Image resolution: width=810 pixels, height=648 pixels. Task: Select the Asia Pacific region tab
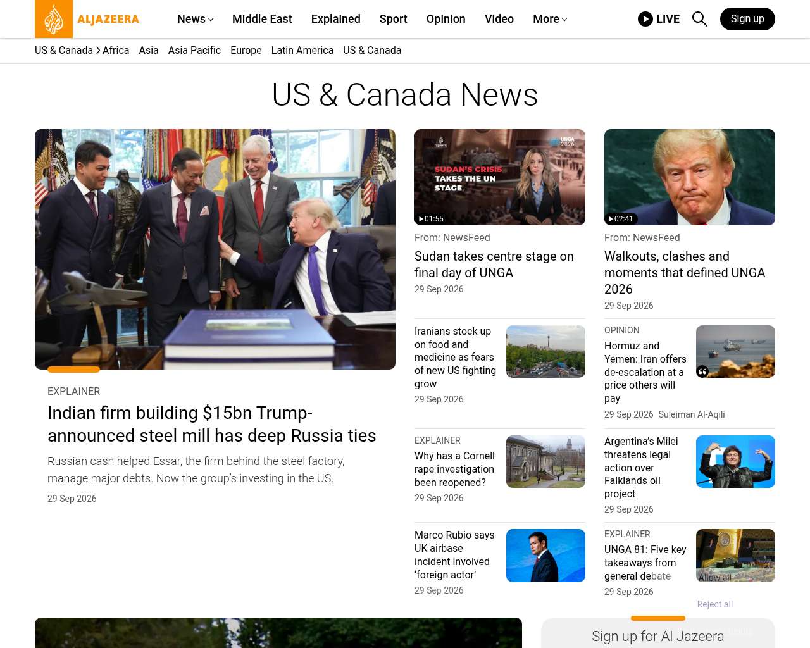(194, 51)
